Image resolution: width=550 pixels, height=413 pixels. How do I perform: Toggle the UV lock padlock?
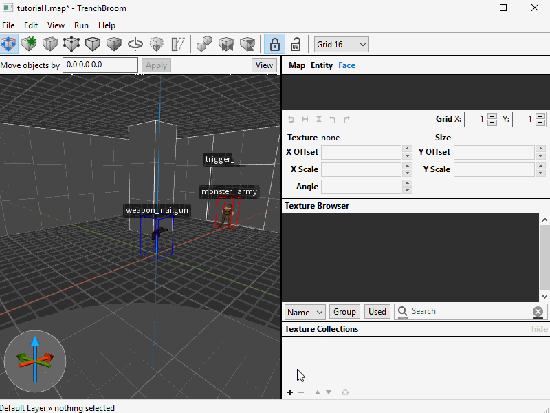[x=296, y=44]
